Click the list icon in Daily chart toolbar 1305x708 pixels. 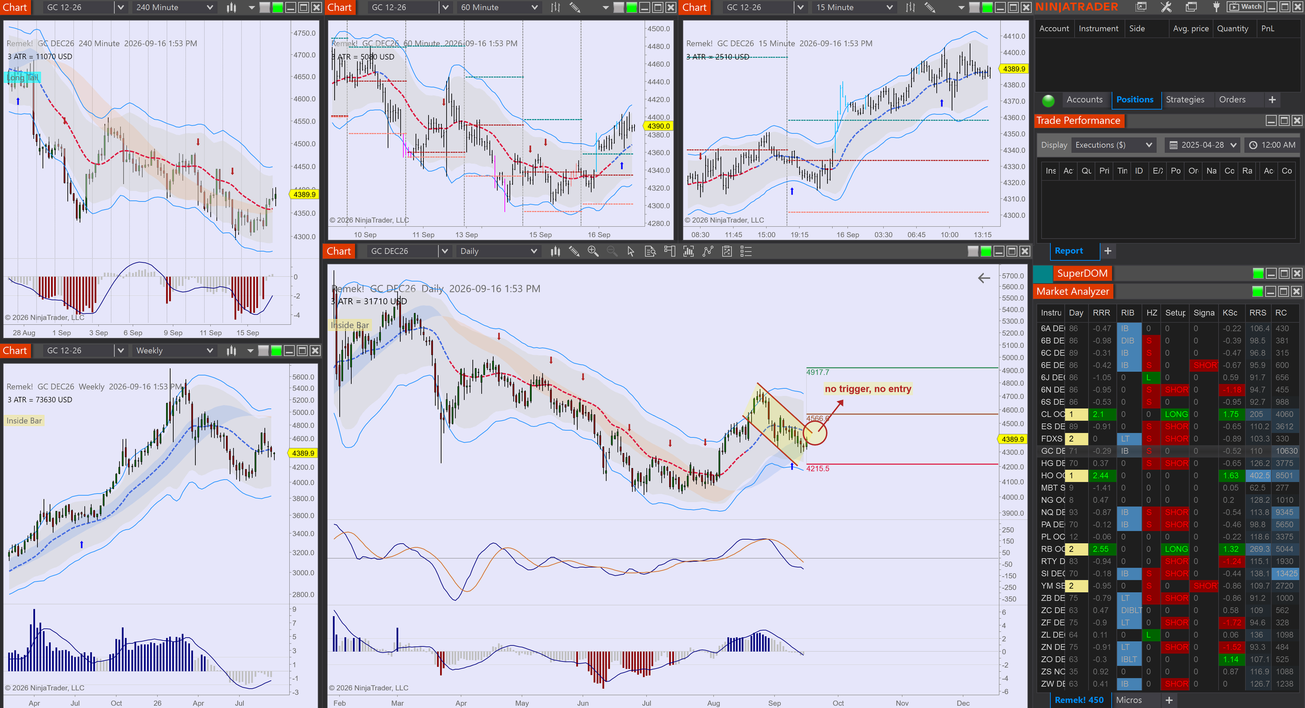tap(746, 251)
